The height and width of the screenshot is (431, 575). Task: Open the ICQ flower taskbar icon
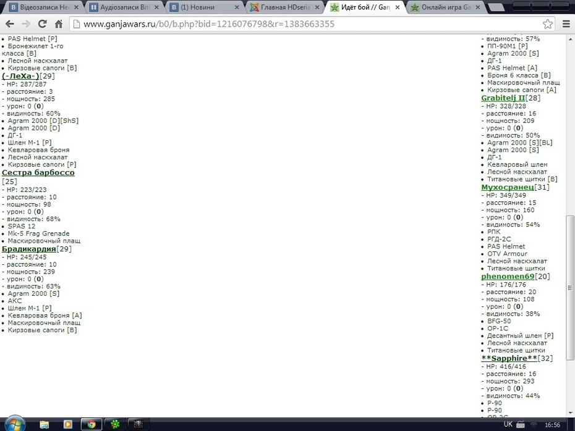pos(115,424)
